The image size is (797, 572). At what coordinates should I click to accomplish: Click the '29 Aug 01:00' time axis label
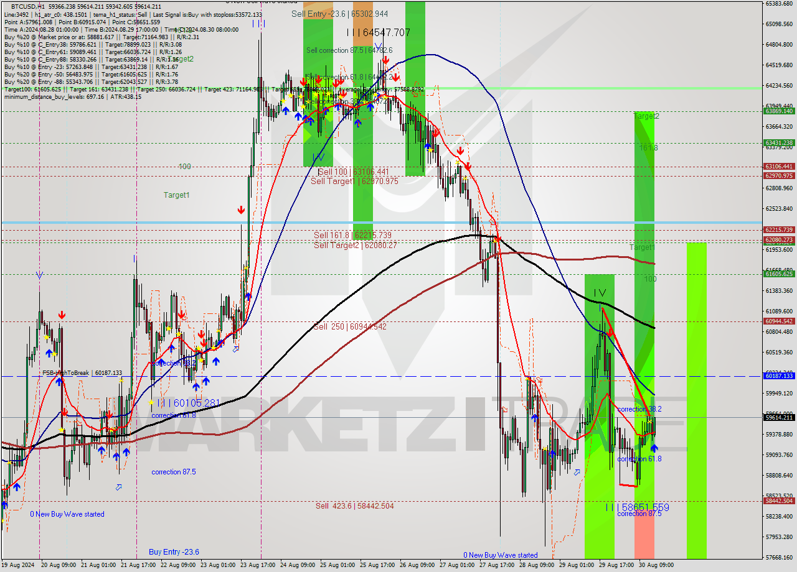tap(578, 565)
